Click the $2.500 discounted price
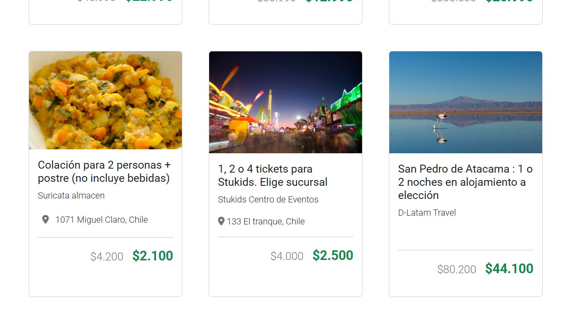 (x=333, y=256)
